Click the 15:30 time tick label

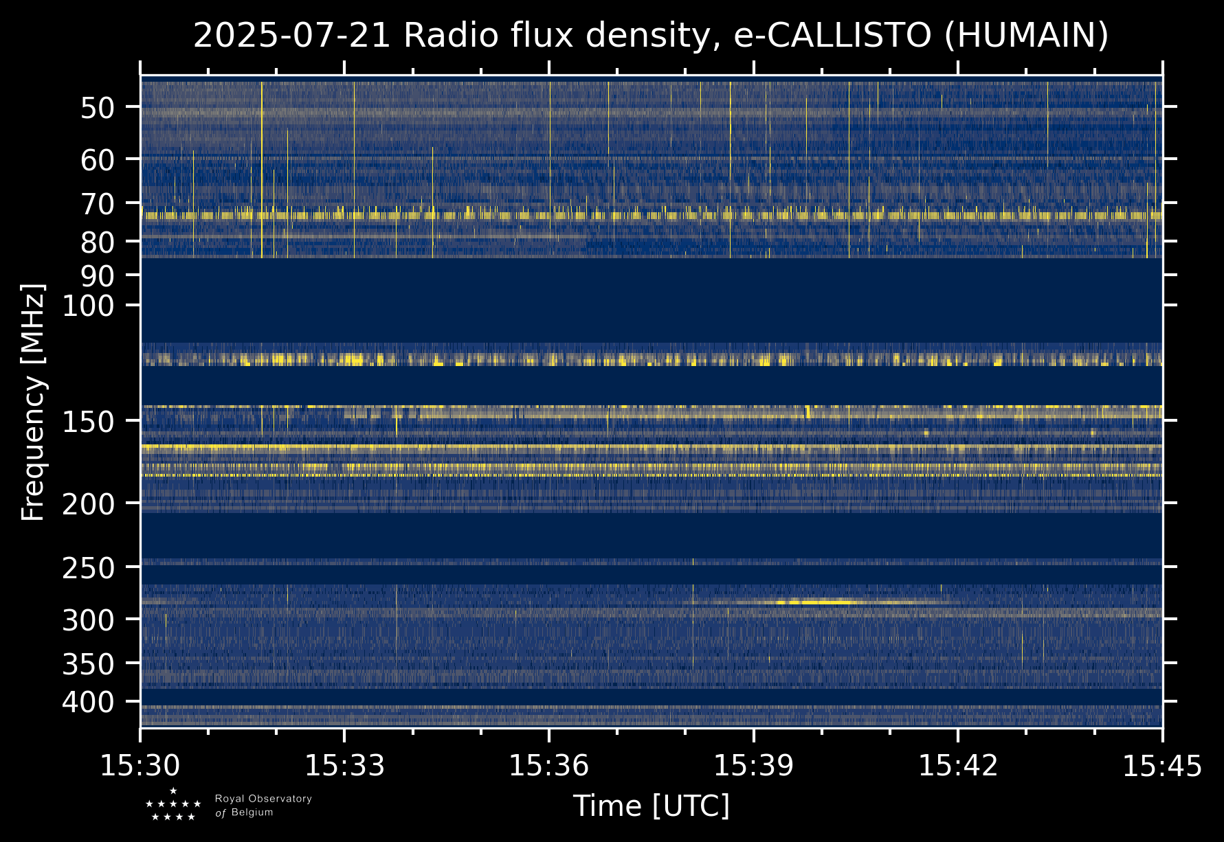point(140,766)
